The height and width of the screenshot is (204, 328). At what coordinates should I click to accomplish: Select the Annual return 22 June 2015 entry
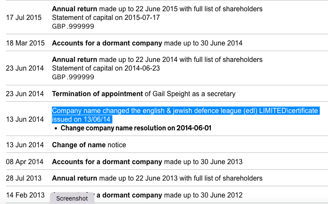(157, 9)
